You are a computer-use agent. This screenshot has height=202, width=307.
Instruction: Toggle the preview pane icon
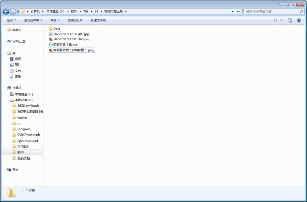point(290,20)
